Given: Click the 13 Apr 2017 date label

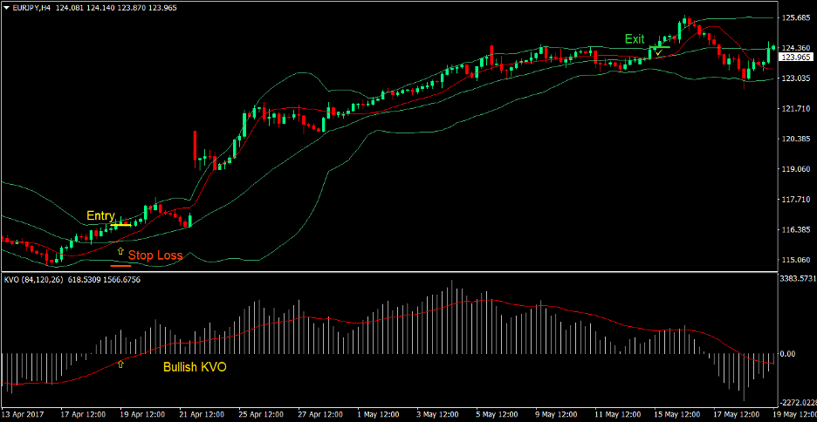Looking at the screenshot, I should tap(26, 414).
